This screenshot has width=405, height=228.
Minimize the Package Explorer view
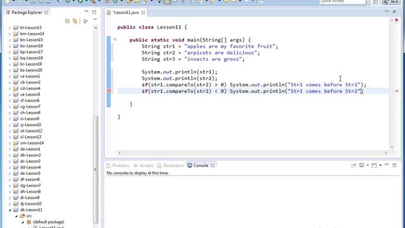coord(86,11)
